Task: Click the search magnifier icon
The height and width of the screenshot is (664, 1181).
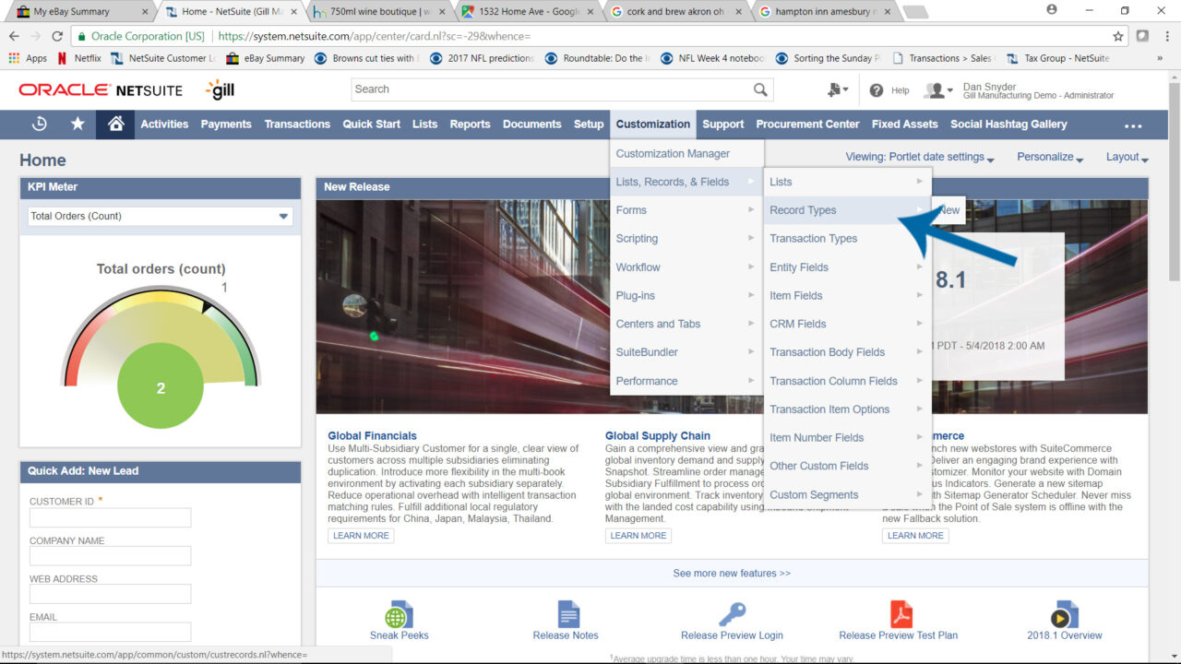Action: pyautogui.click(x=759, y=89)
